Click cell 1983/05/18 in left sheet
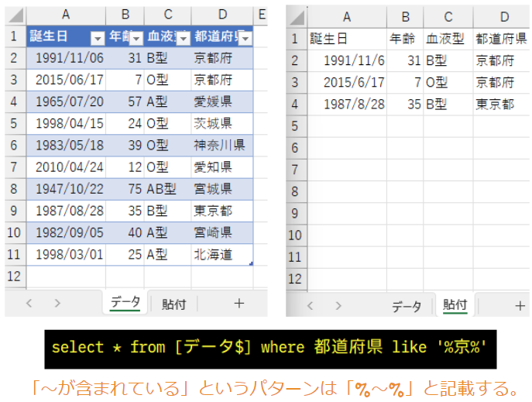Image resolution: width=532 pixels, height=402 pixels. (66, 145)
